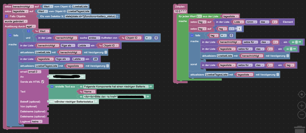This screenshot has height=133, width=306.
Task: Select the für jeden Wert loop block label
Action: (187, 16)
